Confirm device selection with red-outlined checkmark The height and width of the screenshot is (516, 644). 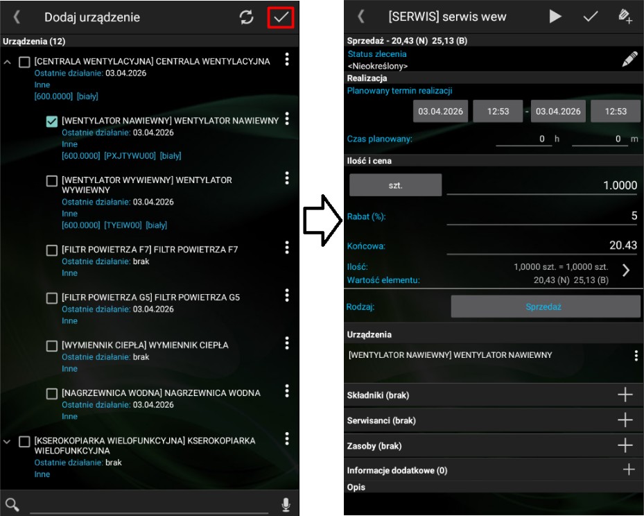[x=280, y=17]
